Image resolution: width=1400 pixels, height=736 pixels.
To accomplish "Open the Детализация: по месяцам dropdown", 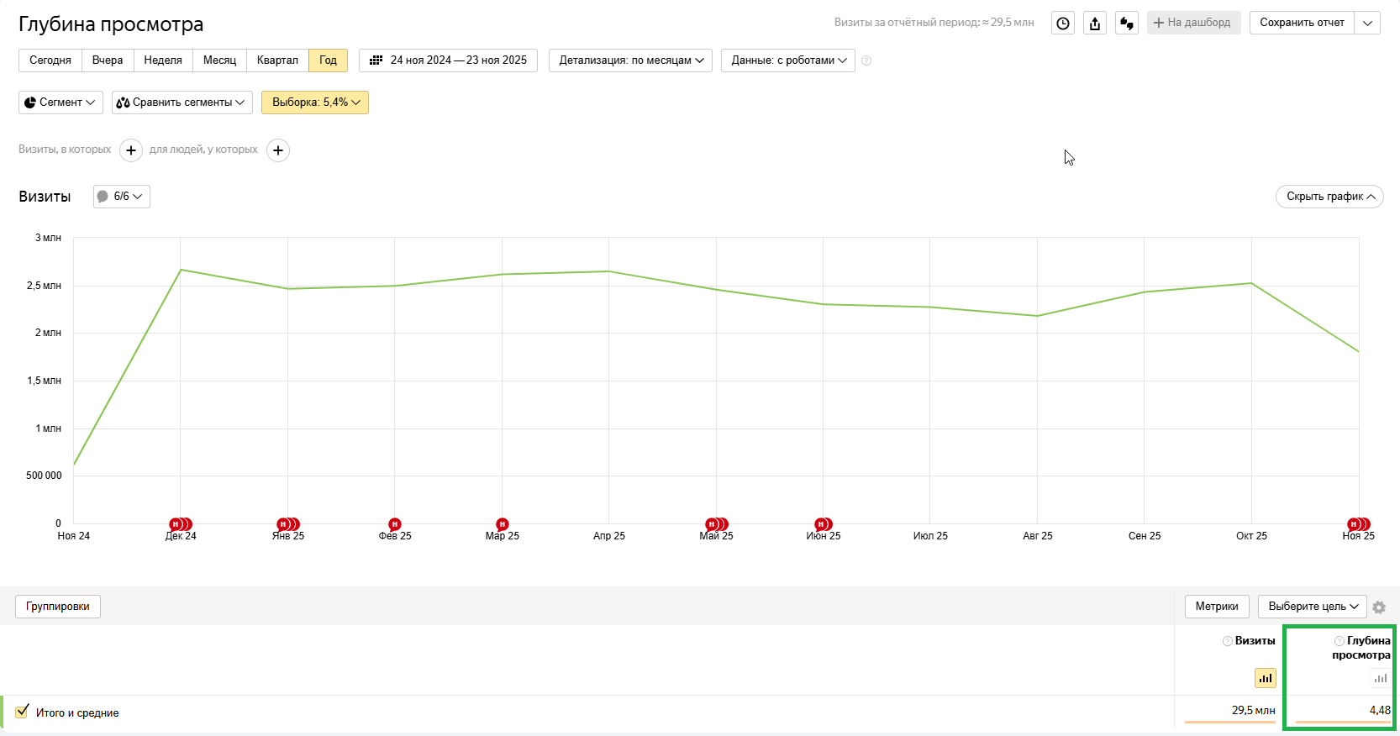I will click(630, 60).
